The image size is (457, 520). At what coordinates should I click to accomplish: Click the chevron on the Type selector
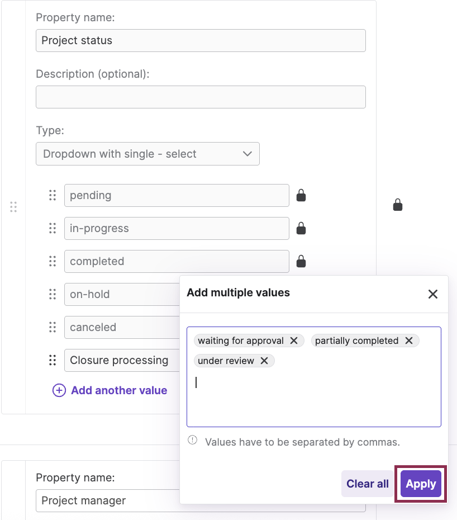247,154
